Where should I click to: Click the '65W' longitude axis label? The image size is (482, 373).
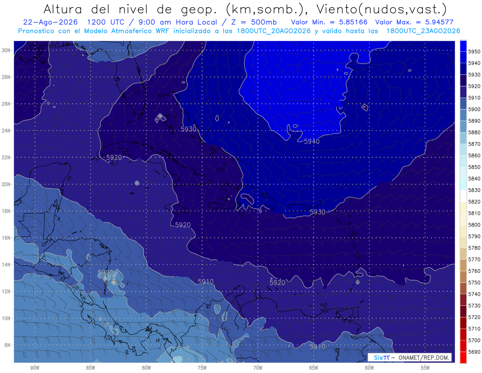click(x=314, y=368)
